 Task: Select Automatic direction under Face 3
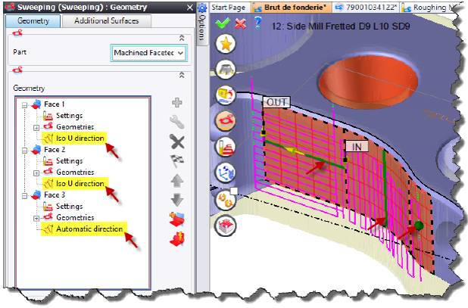coord(89,229)
